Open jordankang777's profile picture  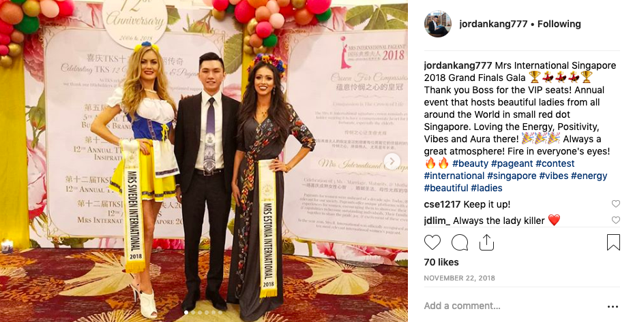coord(438,24)
